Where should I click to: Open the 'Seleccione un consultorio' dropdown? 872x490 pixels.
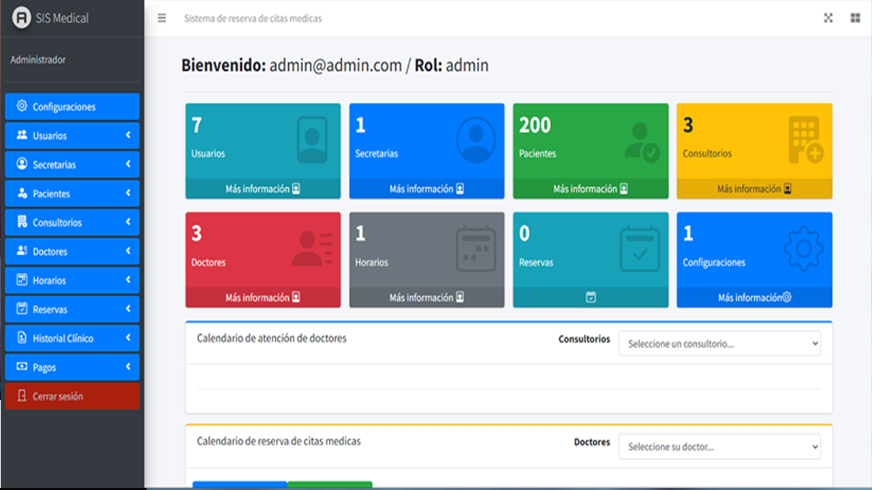pyautogui.click(x=719, y=344)
